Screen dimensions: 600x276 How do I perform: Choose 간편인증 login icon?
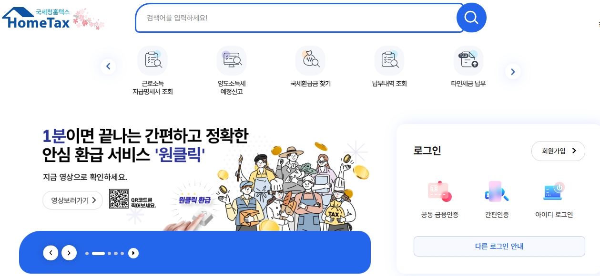point(497,191)
